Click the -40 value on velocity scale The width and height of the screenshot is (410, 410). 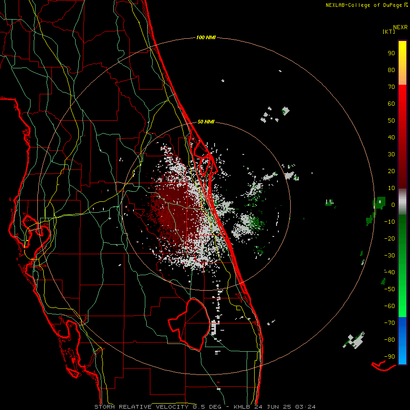[x=389, y=272]
